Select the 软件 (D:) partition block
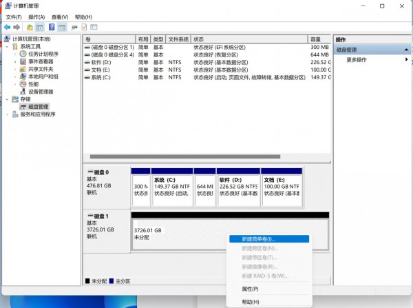Screen dimensions: 413x308 point(238,186)
